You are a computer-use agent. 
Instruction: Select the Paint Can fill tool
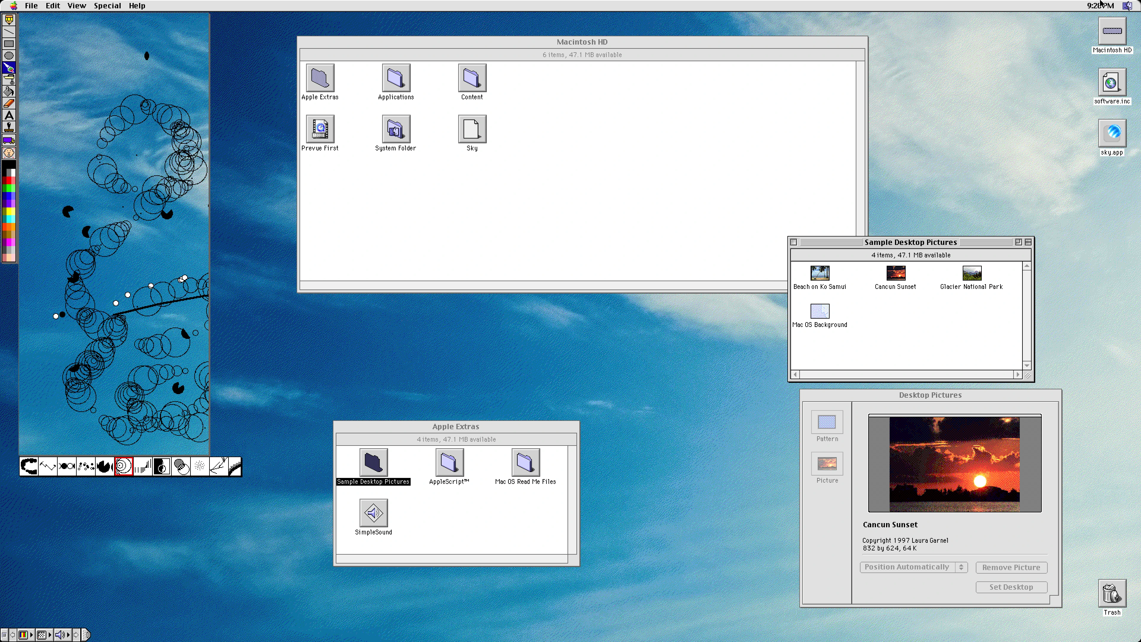coord(9,92)
